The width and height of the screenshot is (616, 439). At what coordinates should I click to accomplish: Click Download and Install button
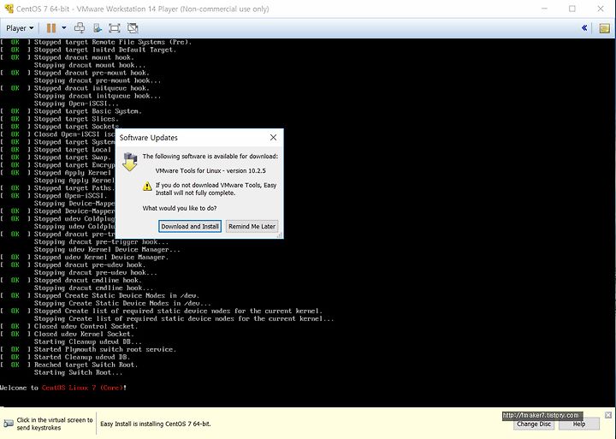point(190,227)
